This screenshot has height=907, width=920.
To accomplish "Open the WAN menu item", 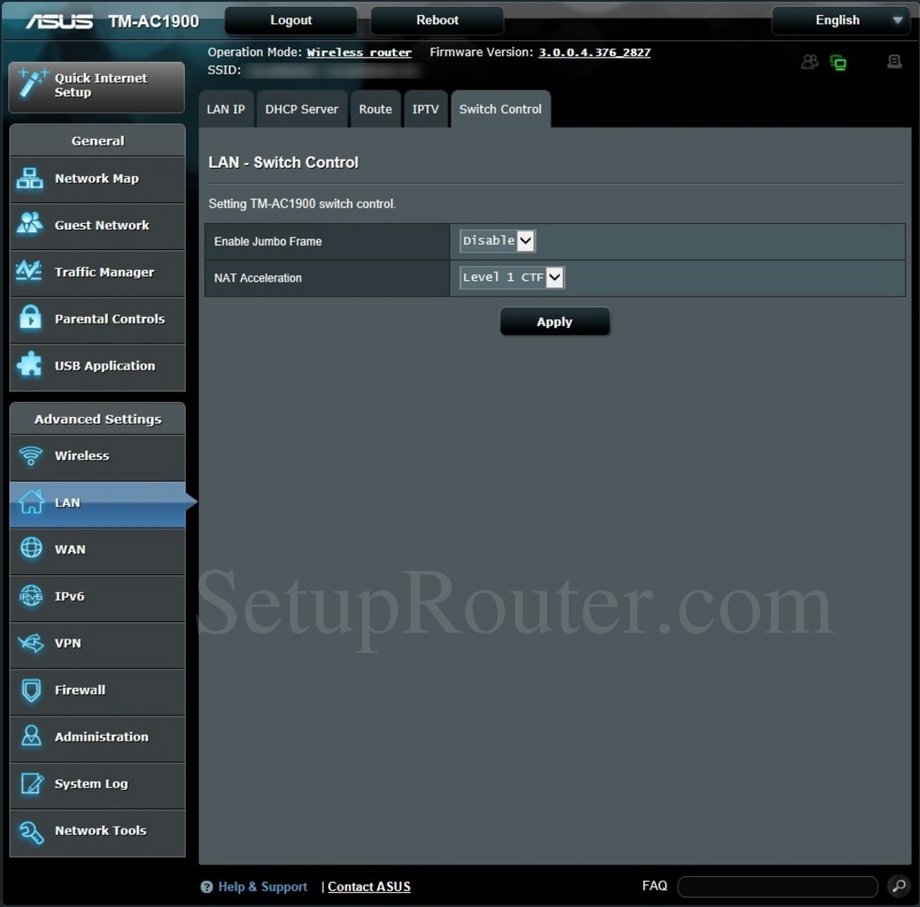I will 97,551.
